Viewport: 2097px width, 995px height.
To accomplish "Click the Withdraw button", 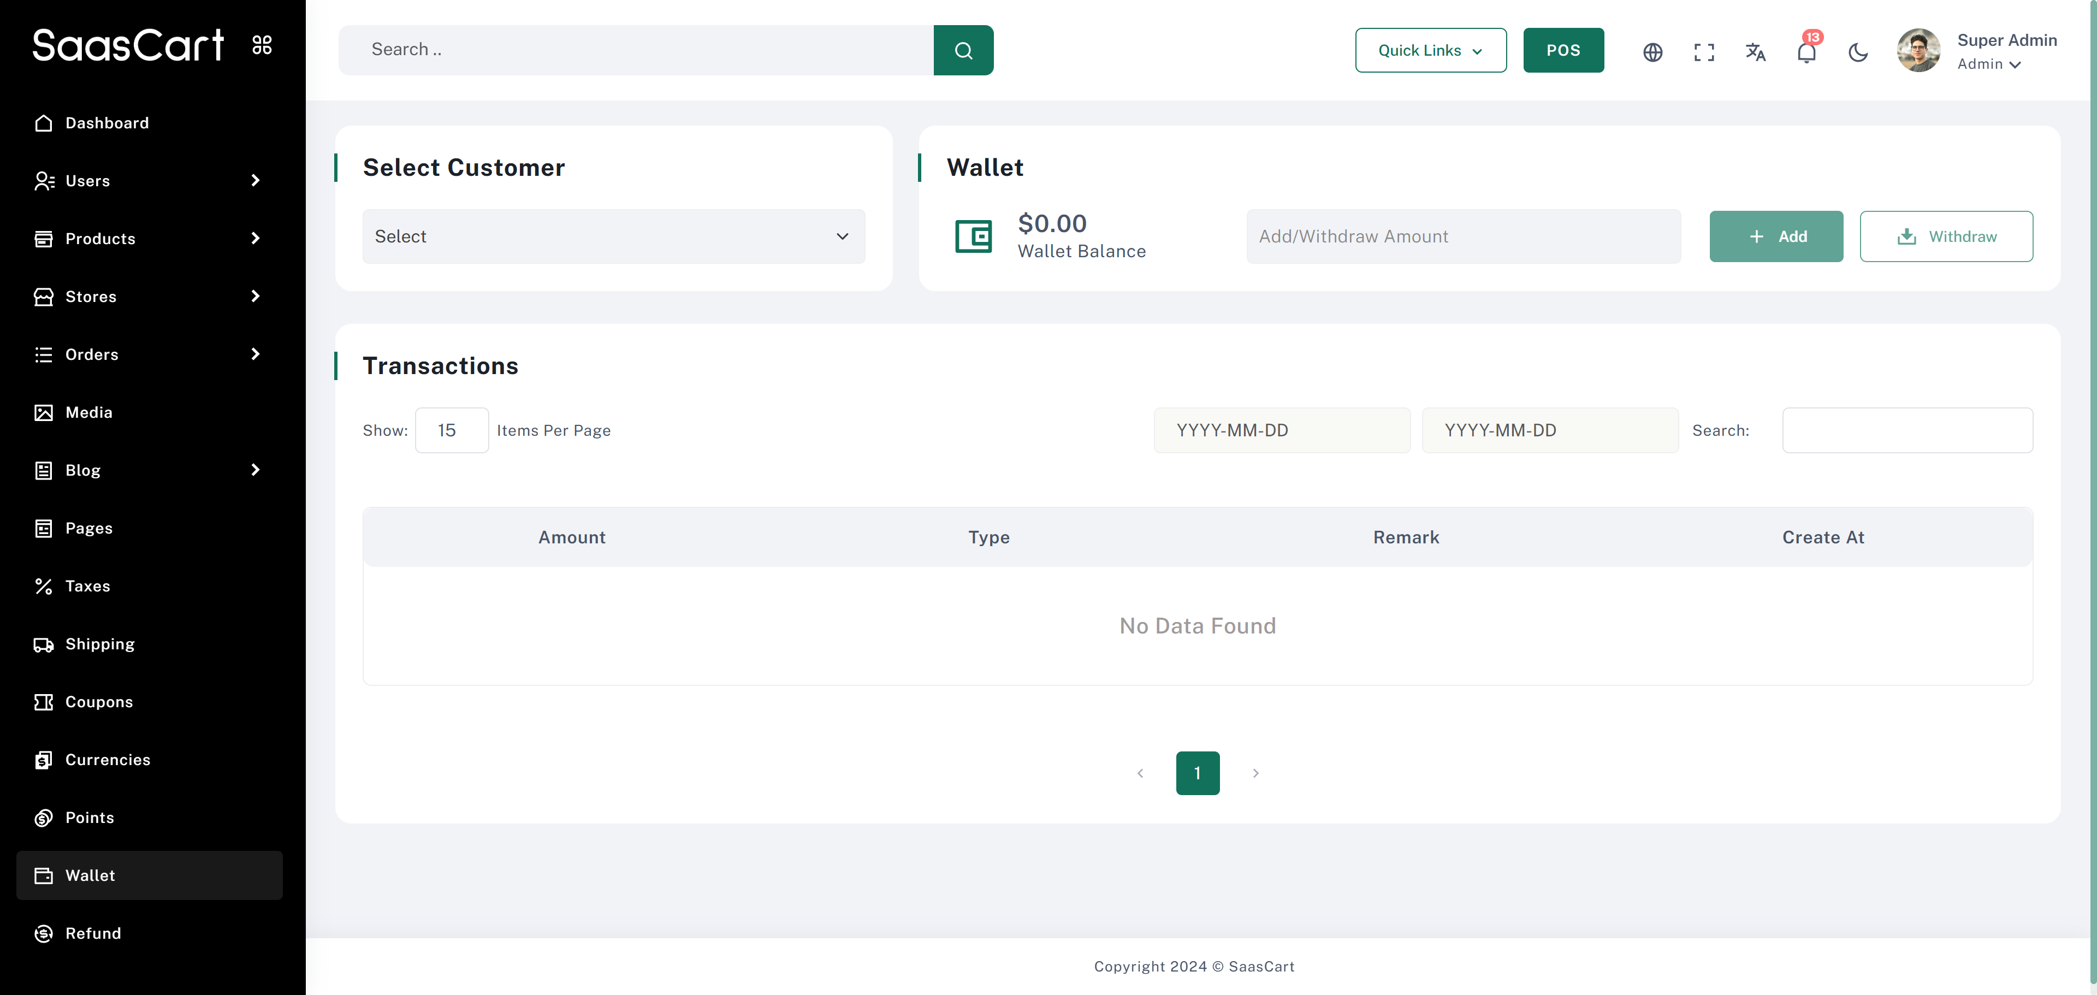I will pyautogui.click(x=1946, y=236).
